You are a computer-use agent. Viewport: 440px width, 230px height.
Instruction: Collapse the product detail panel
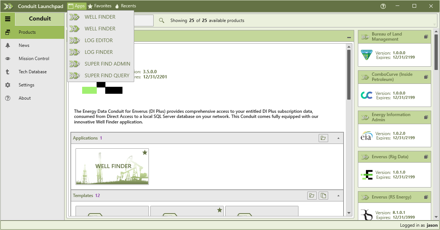pyautogui.click(x=349, y=37)
